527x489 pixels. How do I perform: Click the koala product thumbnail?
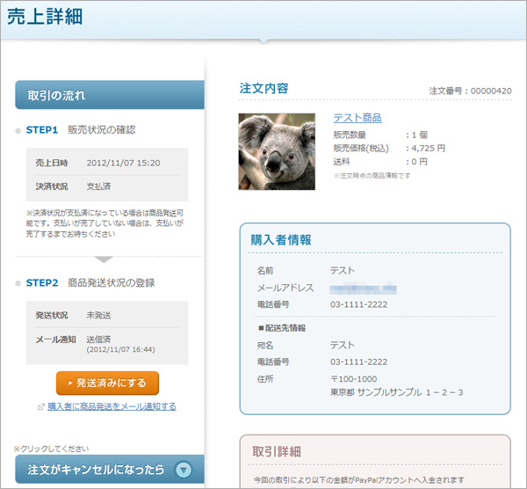(x=277, y=151)
